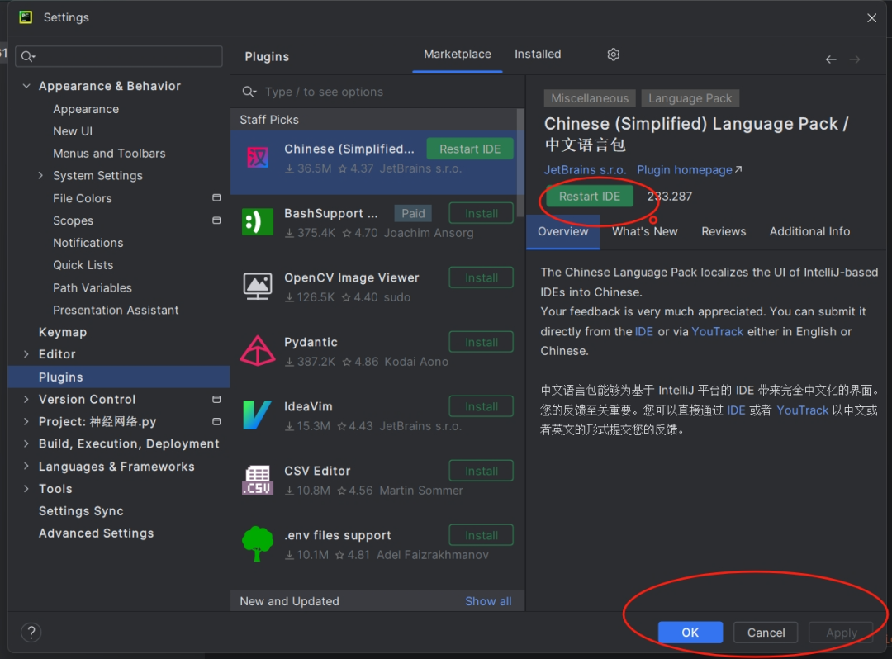Click the Project row project-level marker icon
Image resolution: width=892 pixels, height=659 pixels.
[216, 421]
